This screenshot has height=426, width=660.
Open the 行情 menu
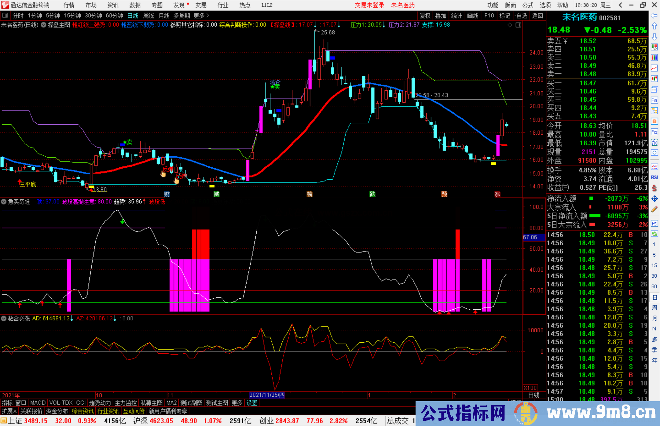tap(69, 5)
